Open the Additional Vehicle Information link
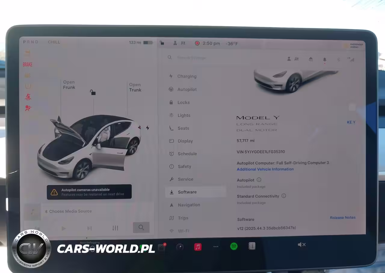Screen dimensions: 385x273 tap(265, 169)
